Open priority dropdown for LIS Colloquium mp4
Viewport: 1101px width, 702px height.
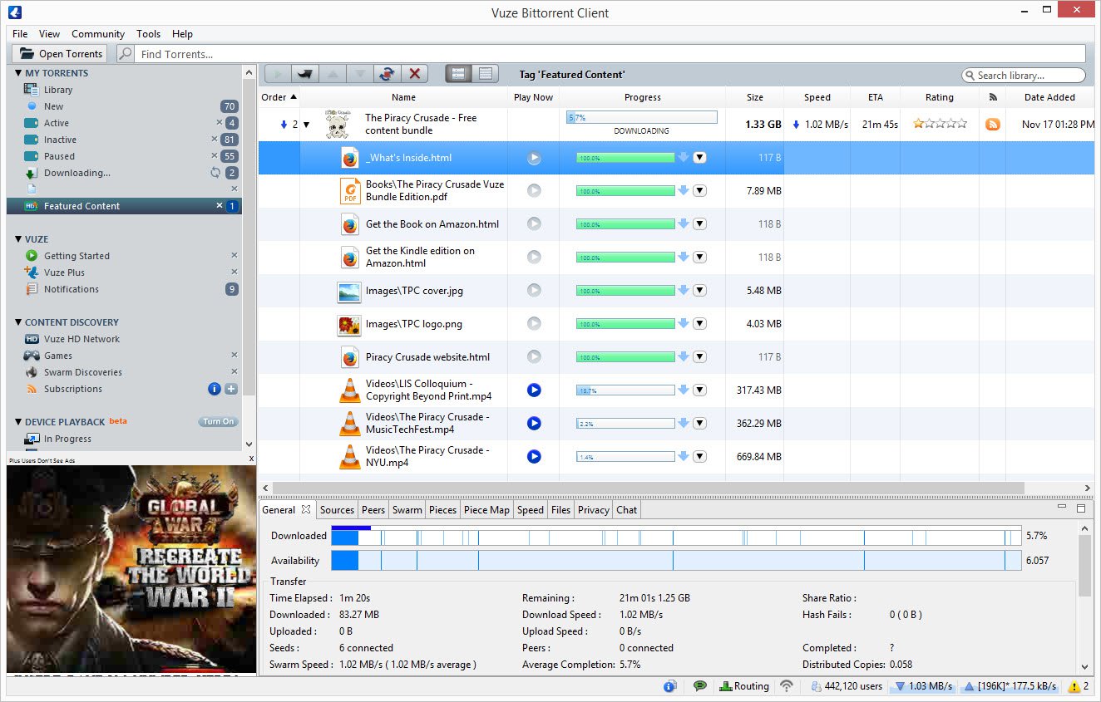pos(699,390)
